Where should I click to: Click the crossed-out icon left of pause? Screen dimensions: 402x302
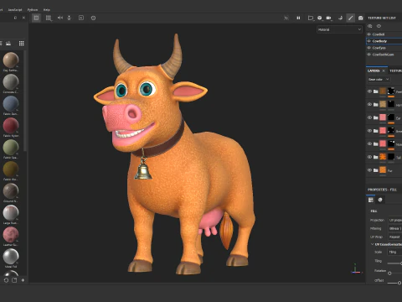click(286, 18)
